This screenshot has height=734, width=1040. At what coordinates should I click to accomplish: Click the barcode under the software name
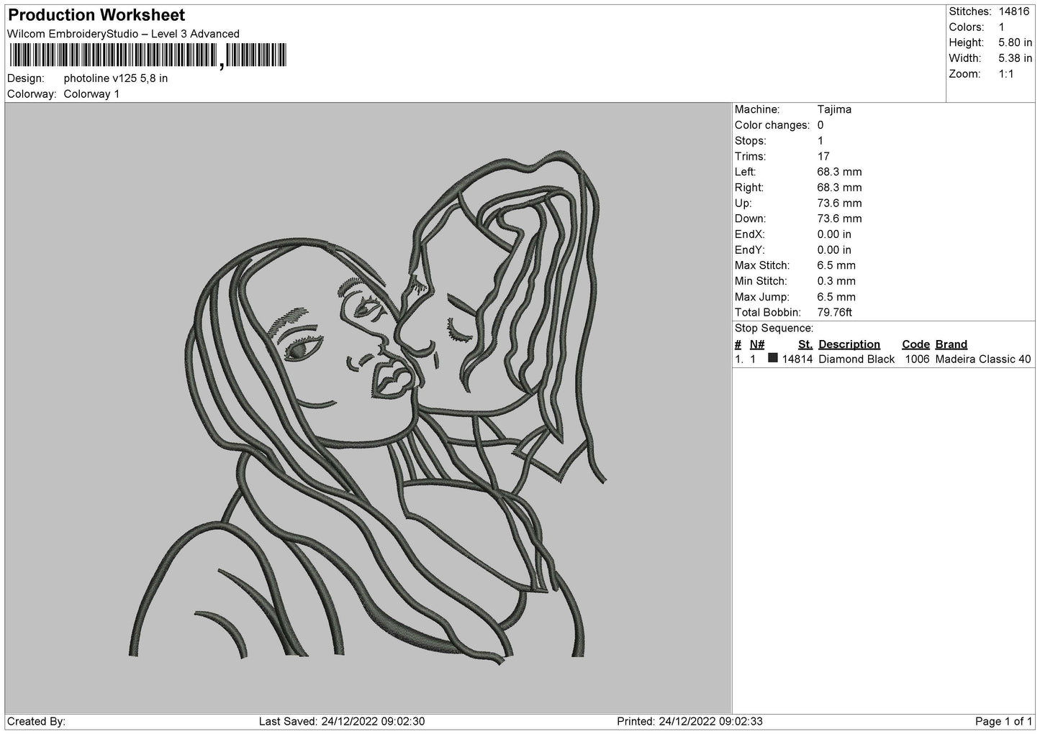[x=148, y=55]
